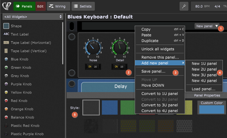The height and width of the screenshot is (138, 227).
Task: Open the Custom Color picker swatch
Action: (212, 109)
